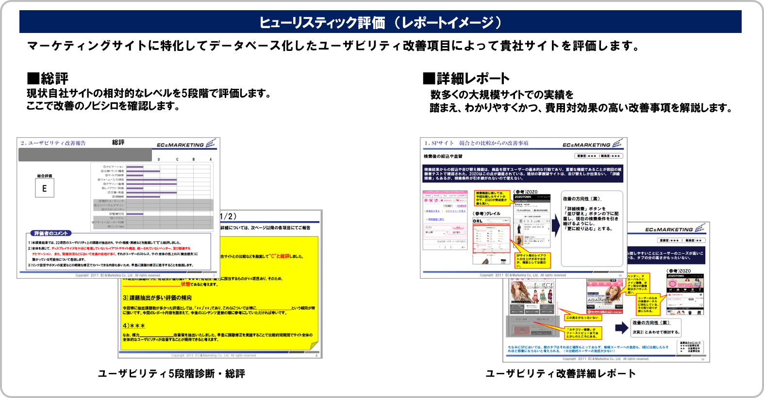Click the ■詳細レポート heading
Screen dimensions: 764x398
point(466,78)
